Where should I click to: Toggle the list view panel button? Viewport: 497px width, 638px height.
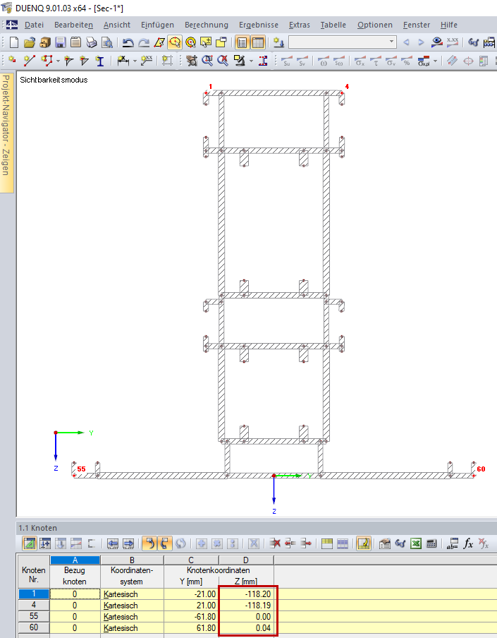tap(243, 42)
